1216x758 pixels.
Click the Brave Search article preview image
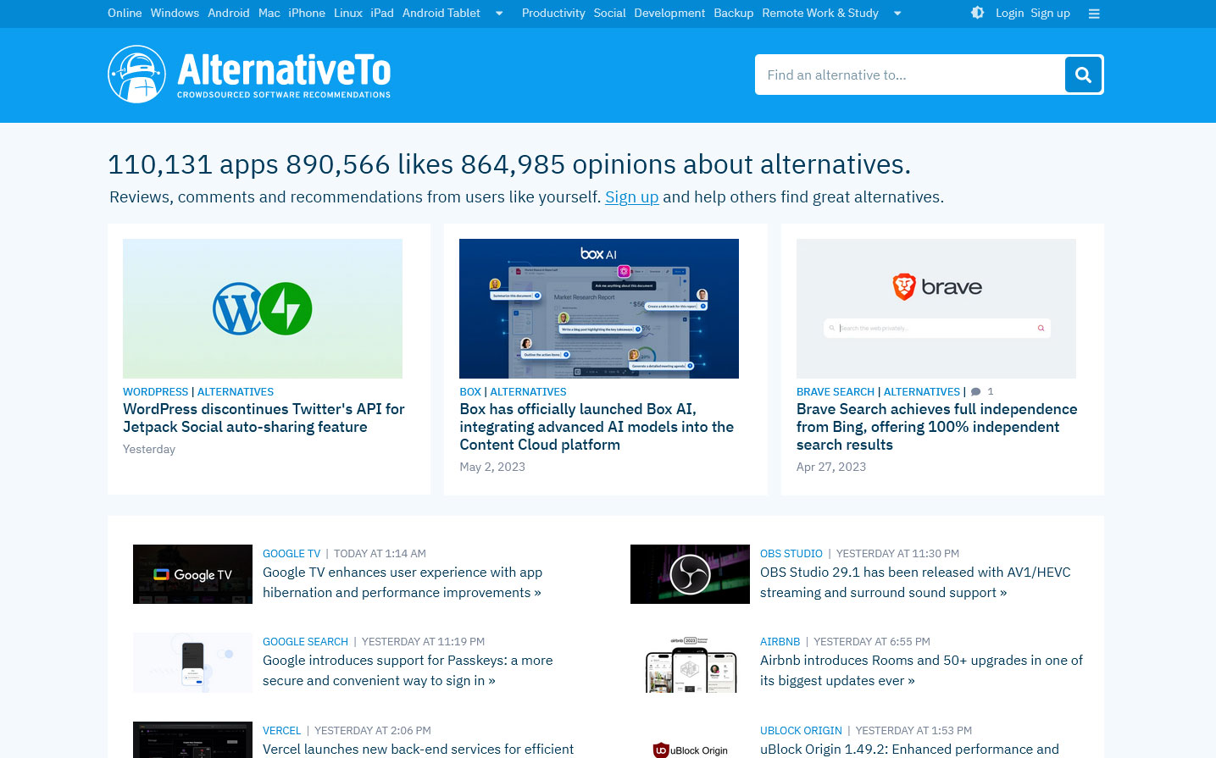(936, 308)
